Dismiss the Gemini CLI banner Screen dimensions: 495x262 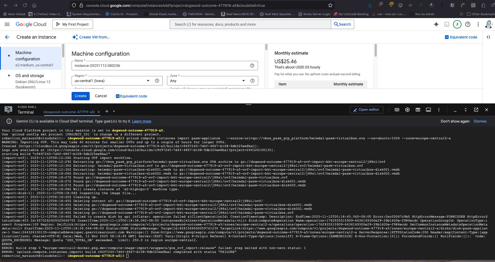coord(480,121)
